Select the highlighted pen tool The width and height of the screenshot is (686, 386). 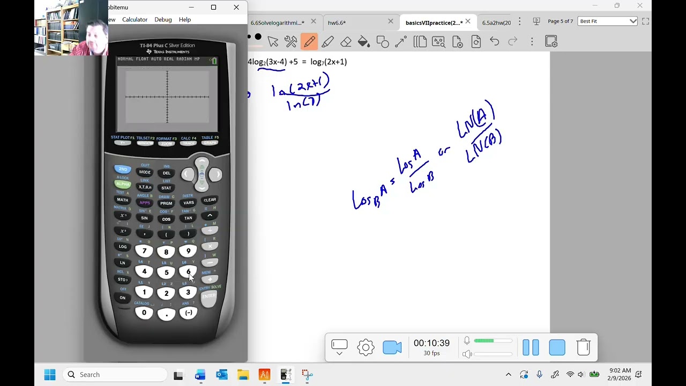[309, 41]
